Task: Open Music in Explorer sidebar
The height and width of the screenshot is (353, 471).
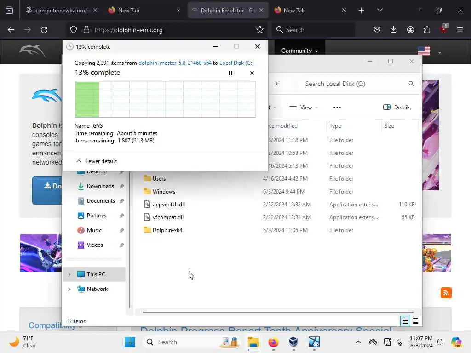Action: (94, 230)
